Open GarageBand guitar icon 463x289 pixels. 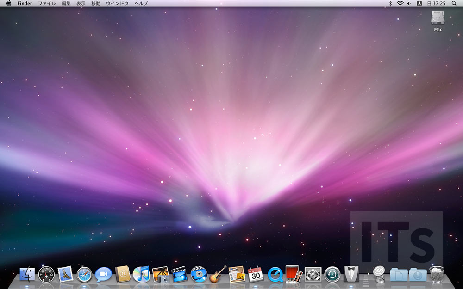(x=216, y=275)
